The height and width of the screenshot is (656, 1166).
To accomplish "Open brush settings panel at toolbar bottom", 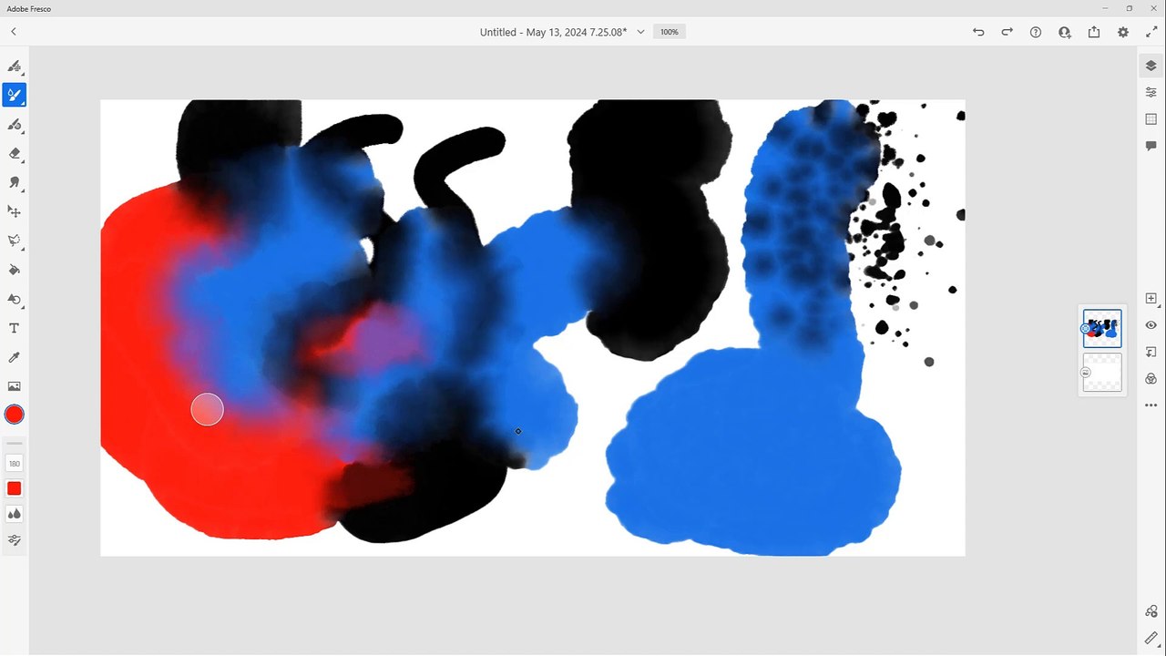I will 15,540.
